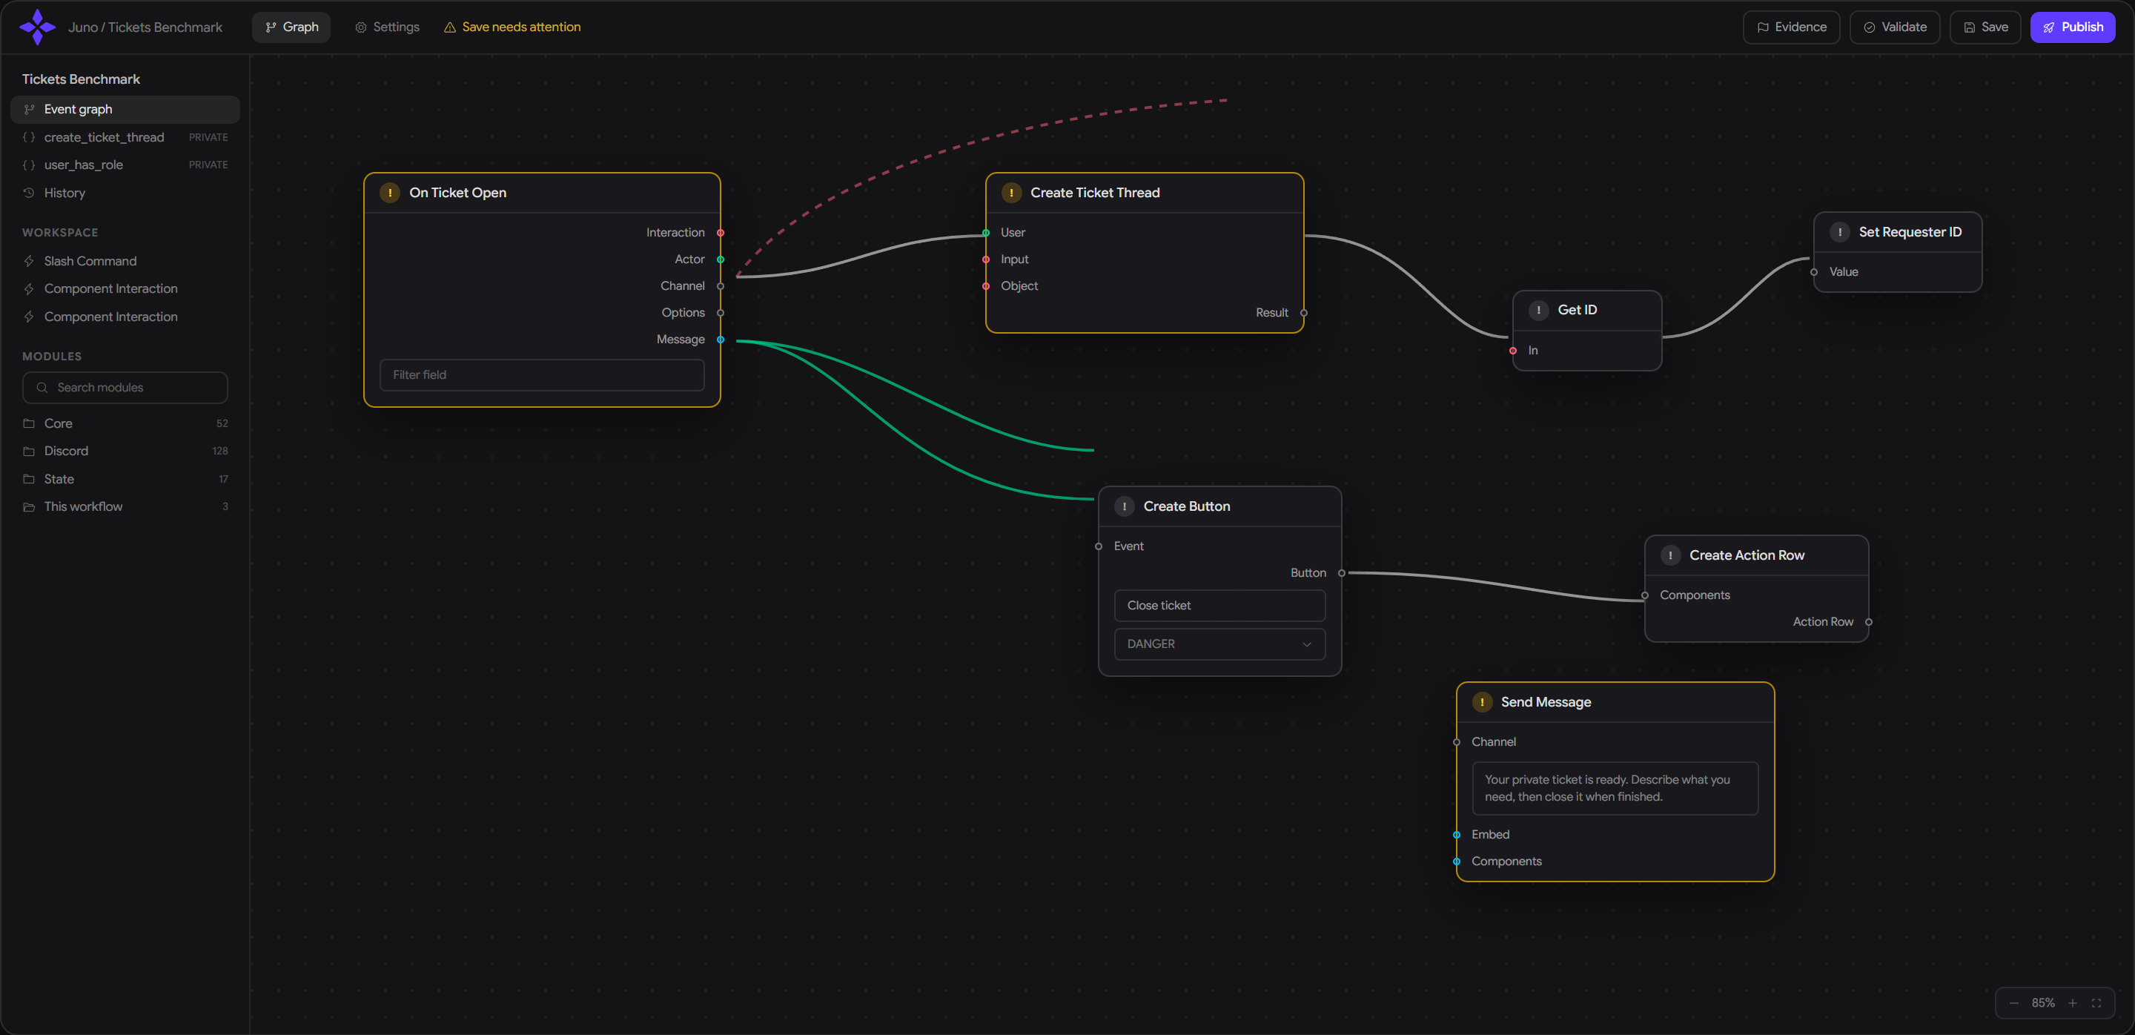
Task: Focus the Search modules field
Action: [x=125, y=387]
